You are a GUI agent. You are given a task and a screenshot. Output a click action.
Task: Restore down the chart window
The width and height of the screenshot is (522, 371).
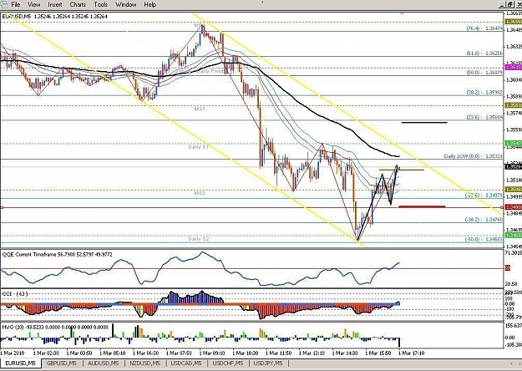point(509,5)
